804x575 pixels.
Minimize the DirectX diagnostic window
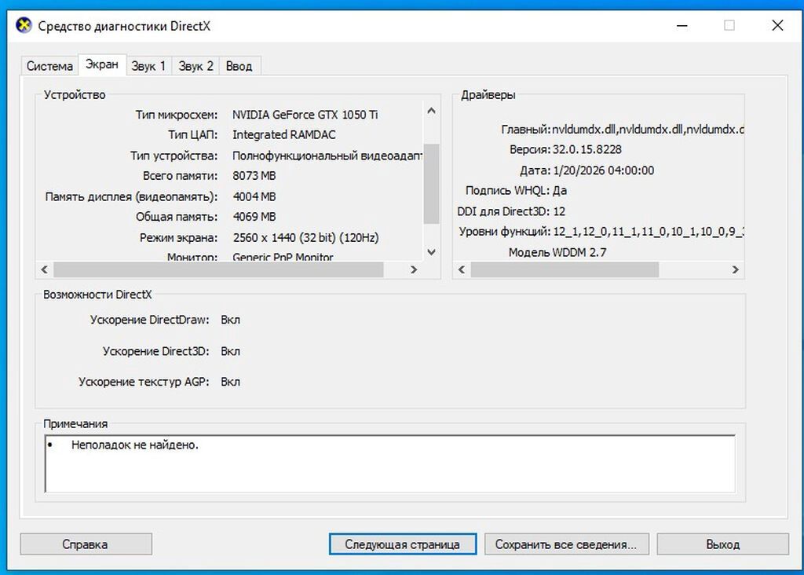[682, 25]
